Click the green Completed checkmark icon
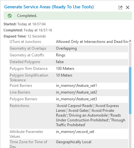This screenshot has width=134, height=148. click(x=10, y=16)
